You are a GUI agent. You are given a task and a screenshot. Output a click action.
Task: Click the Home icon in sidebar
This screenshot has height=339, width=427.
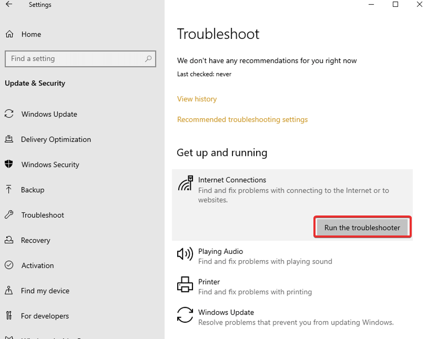click(x=9, y=35)
